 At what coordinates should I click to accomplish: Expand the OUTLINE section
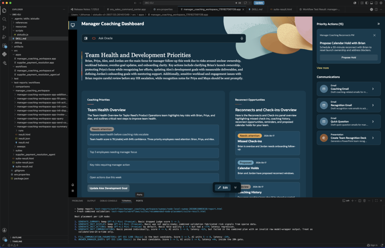[17, 237]
